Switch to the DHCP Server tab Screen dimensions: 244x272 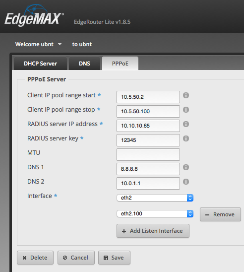point(40,64)
